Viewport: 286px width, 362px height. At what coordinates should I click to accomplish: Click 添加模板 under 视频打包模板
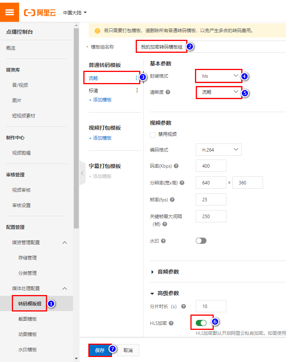pos(100,138)
